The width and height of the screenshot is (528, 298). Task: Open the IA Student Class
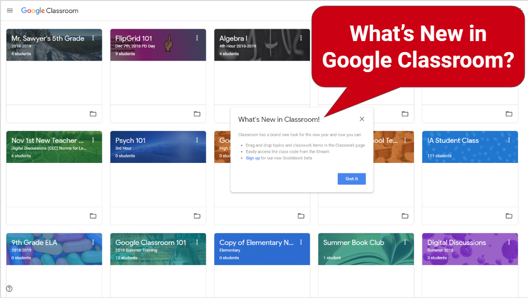[453, 141]
